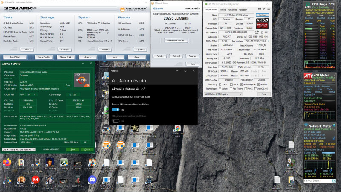
Task: Click the GPU-Z screenshot camera icon
Action: click(x=259, y=9)
